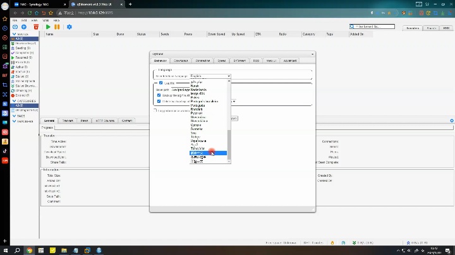The width and height of the screenshot is (455, 255).
Task: Click the RSS tab at top right
Action: [446, 28]
